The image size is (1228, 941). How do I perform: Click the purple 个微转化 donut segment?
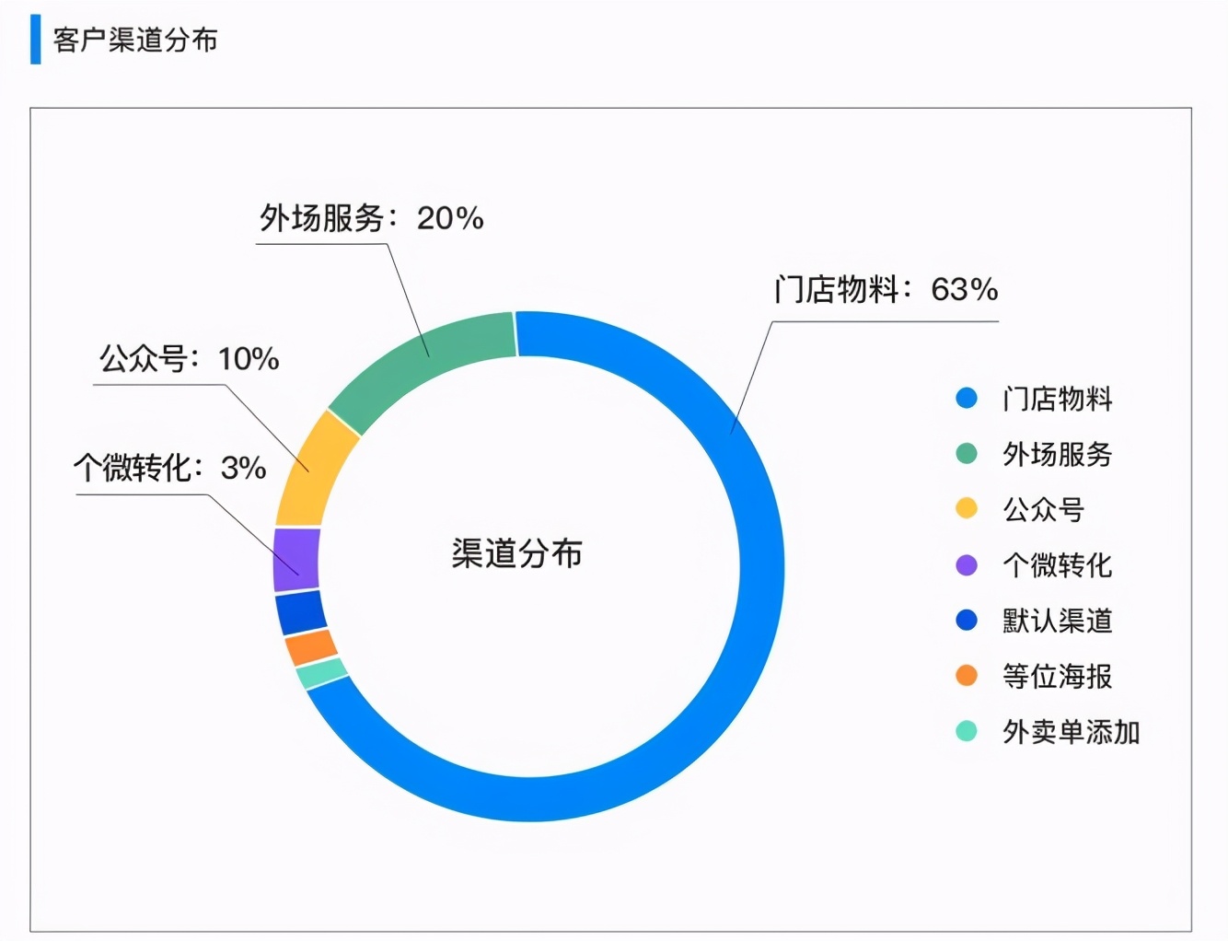(x=296, y=560)
